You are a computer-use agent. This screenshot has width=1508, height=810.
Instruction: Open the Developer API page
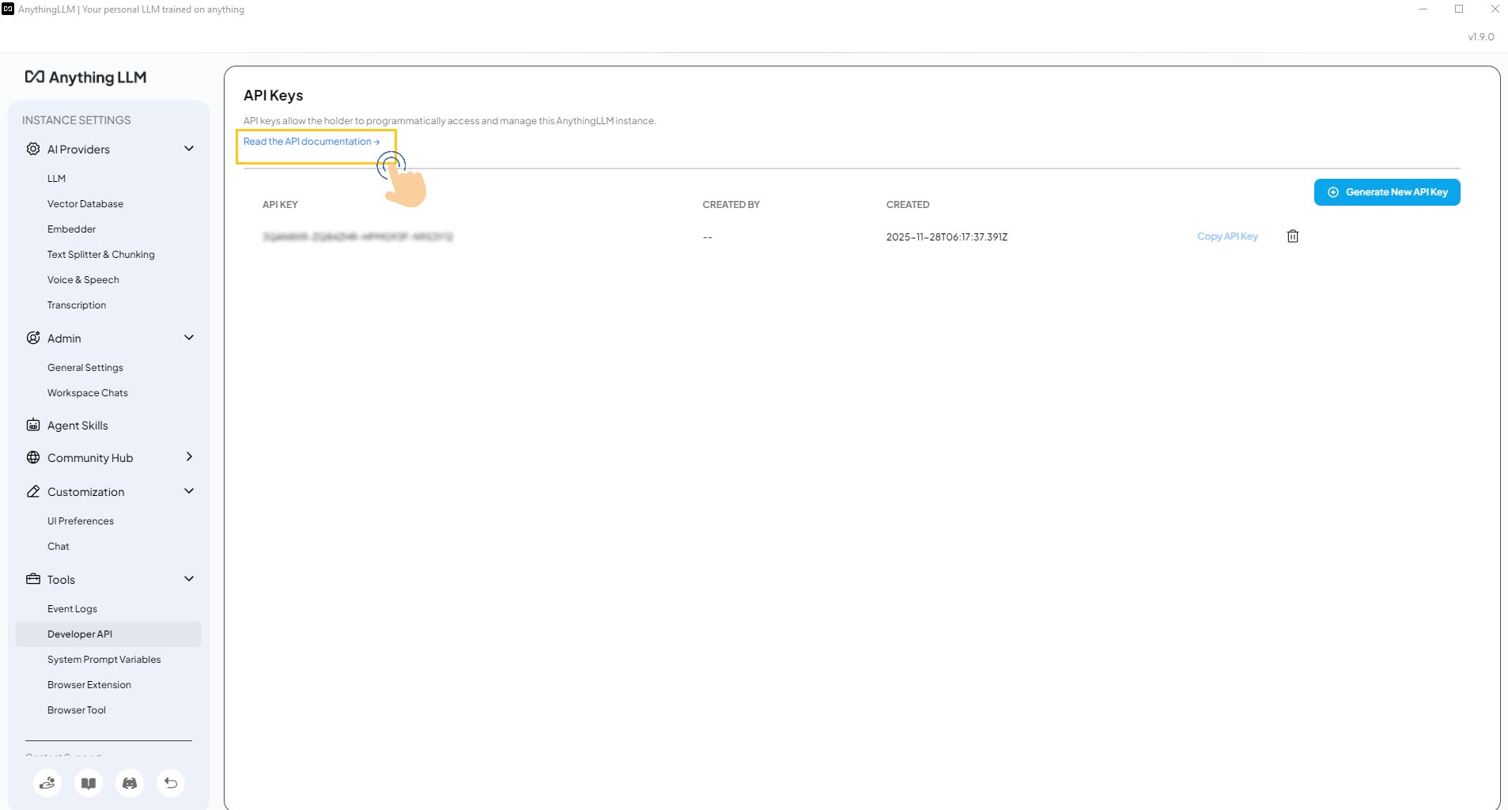click(79, 634)
